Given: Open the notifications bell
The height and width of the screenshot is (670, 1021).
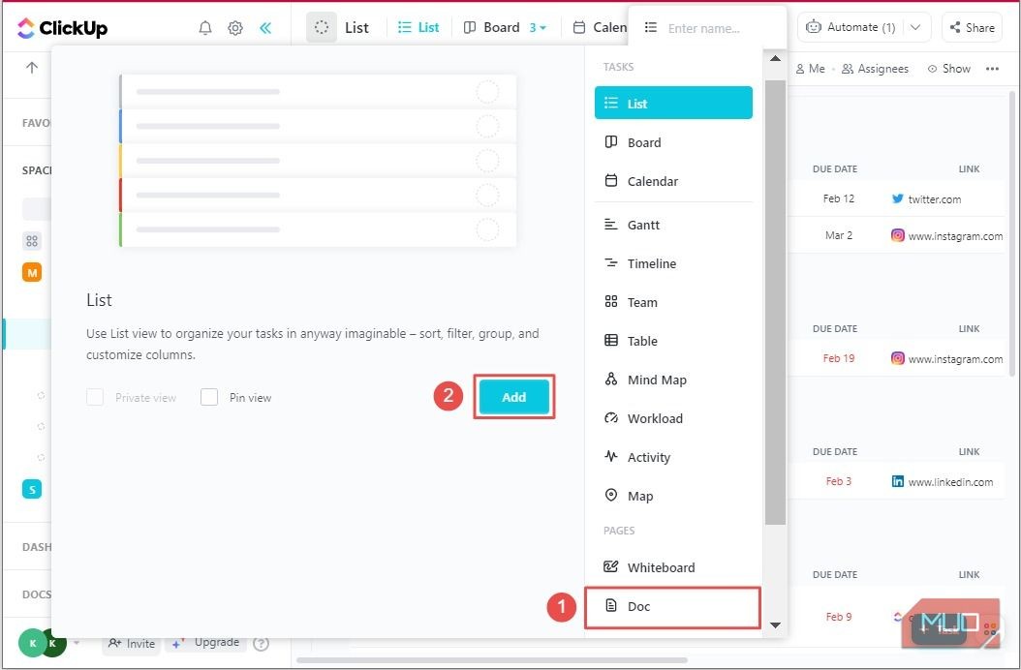Looking at the screenshot, I should coord(205,27).
